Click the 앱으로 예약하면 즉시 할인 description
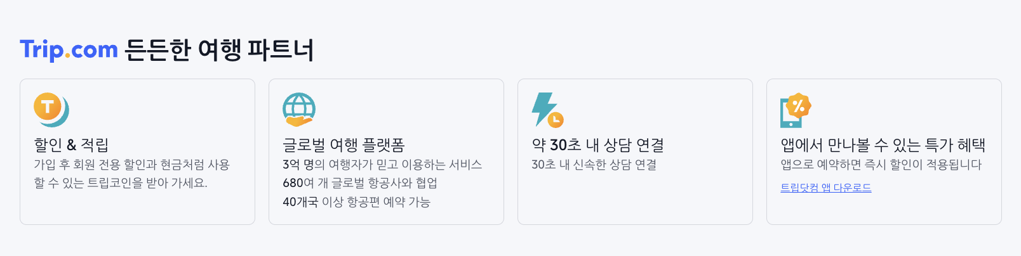 pyautogui.click(x=881, y=165)
